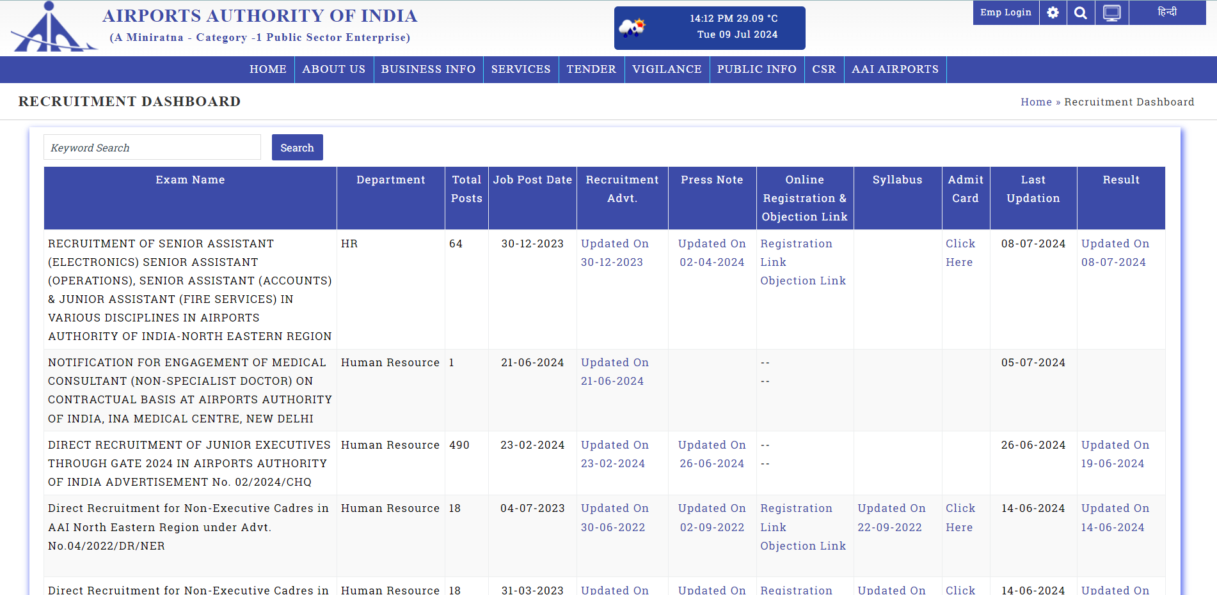1217x595 pixels.
Task: Click the job post date 30-12-2023
Action: (x=532, y=244)
